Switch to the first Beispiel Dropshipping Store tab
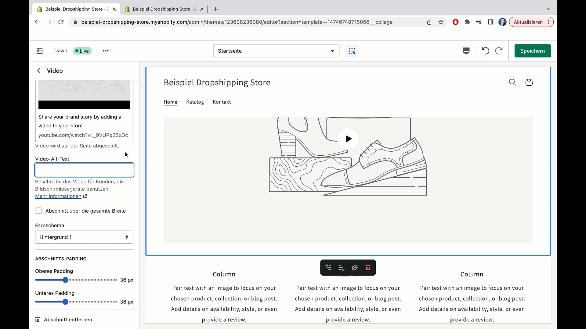The height and width of the screenshot is (329, 586). [76, 9]
